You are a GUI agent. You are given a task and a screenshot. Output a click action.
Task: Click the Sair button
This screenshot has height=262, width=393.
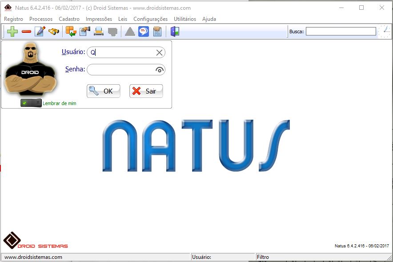point(146,91)
